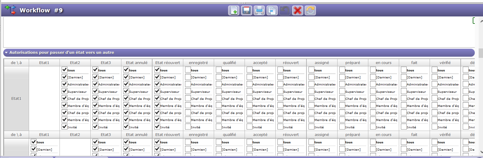This screenshot has width=483, height=158.
Task: Click 'enregistré' header in the first header row
Action: (199, 63)
